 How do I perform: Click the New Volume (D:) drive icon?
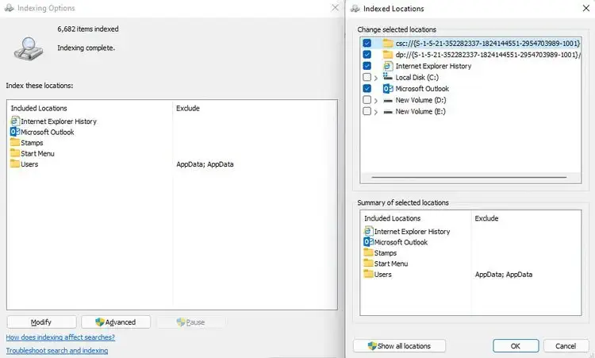[388, 101]
